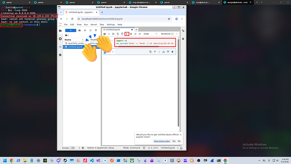
Task: Restart the kernel from notebook toolbar
Action: pyautogui.click(x=135, y=34)
